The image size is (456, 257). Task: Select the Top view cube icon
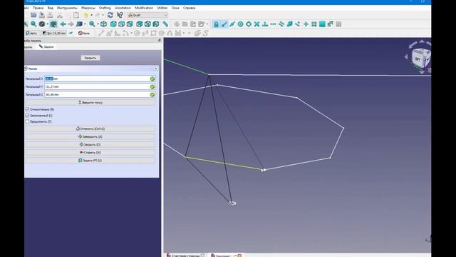pyautogui.click(x=122, y=24)
